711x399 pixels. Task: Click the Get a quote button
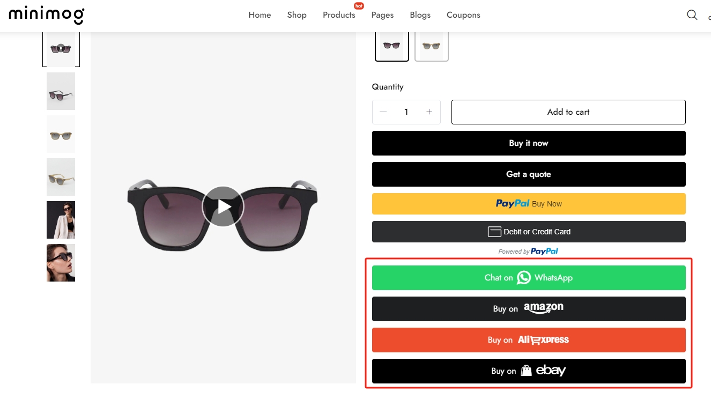tap(529, 174)
